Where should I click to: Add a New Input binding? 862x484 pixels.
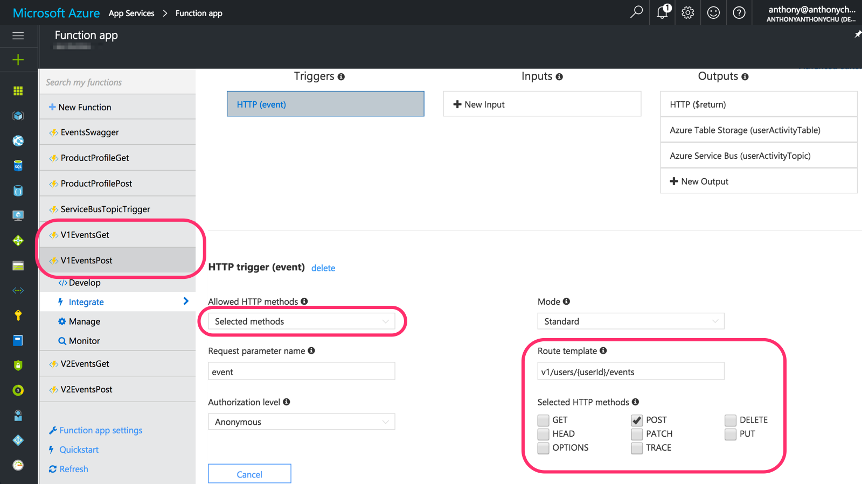(x=542, y=104)
